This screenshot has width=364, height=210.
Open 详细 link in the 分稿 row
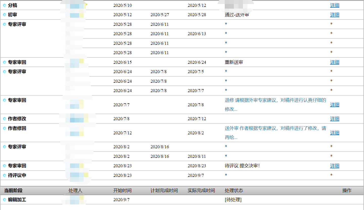335,5
